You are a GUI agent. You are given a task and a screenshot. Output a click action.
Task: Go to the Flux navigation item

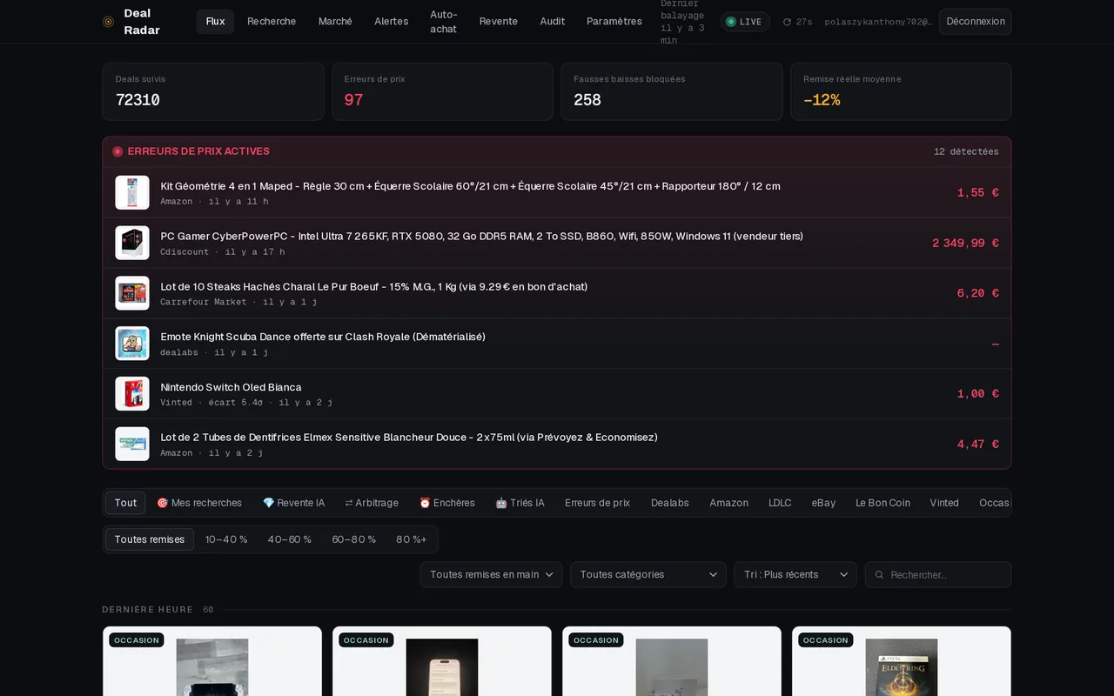point(215,22)
